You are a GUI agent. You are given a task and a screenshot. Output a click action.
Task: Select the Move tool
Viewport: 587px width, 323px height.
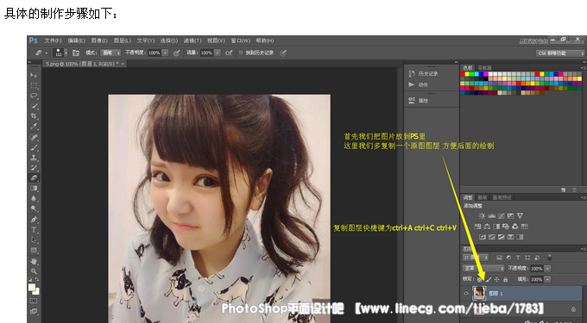34,75
